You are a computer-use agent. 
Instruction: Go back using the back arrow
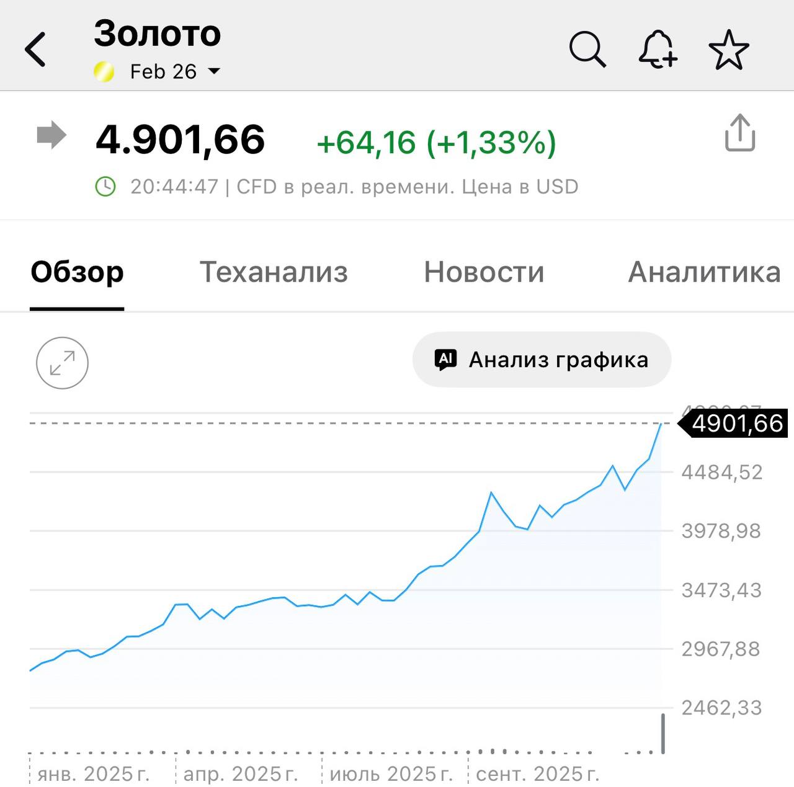35,49
